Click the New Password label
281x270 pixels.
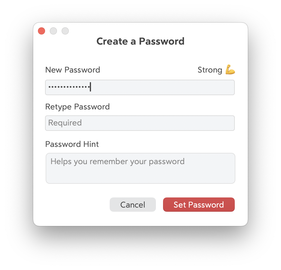[73, 70]
